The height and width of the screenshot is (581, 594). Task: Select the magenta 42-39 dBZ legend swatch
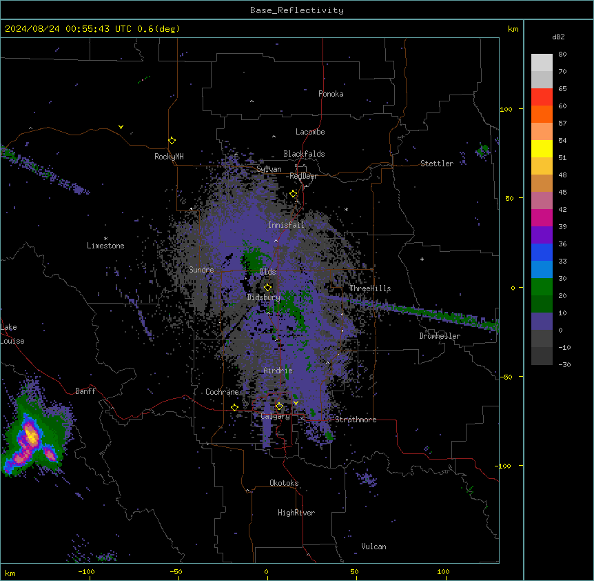(x=542, y=217)
